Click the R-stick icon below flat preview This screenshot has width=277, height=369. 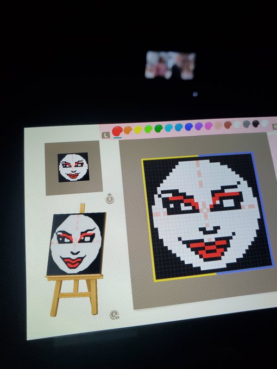(110, 199)
